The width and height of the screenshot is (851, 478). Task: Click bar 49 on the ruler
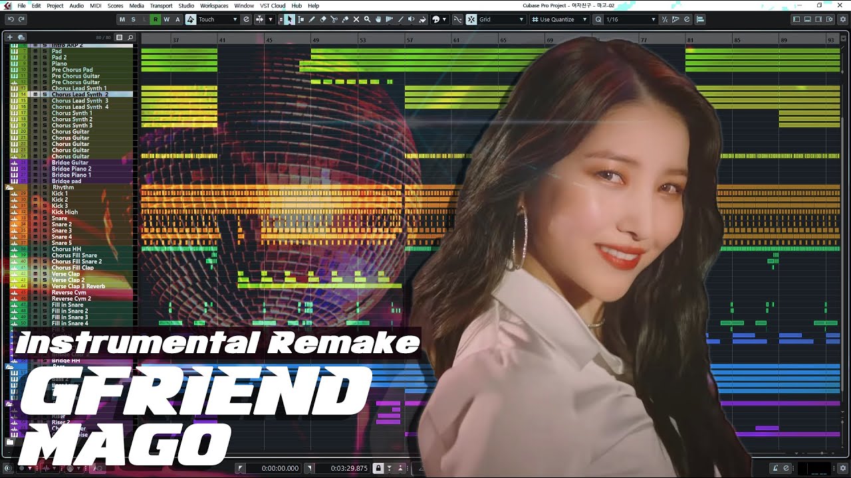coord(315,40)
